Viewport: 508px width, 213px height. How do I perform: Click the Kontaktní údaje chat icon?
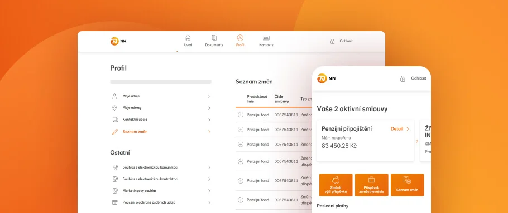pyautogui.click(x=115, y=120)
